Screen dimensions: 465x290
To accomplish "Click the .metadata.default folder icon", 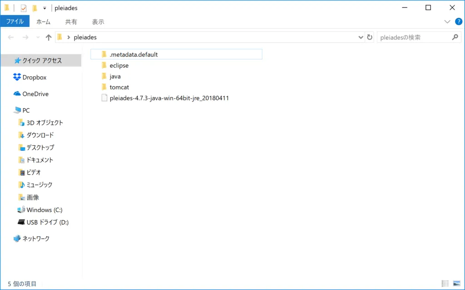I will point(104,54).
